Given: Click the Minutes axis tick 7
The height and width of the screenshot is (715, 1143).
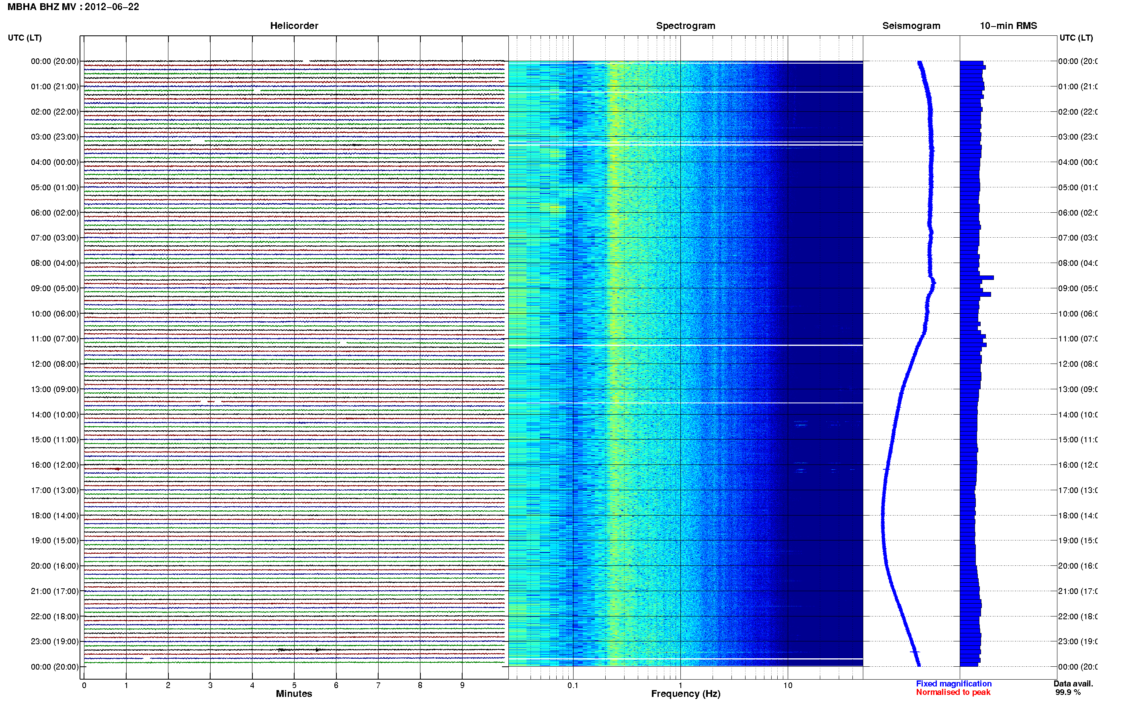Looking at the screenshot, I should click(x=378, y=685).
